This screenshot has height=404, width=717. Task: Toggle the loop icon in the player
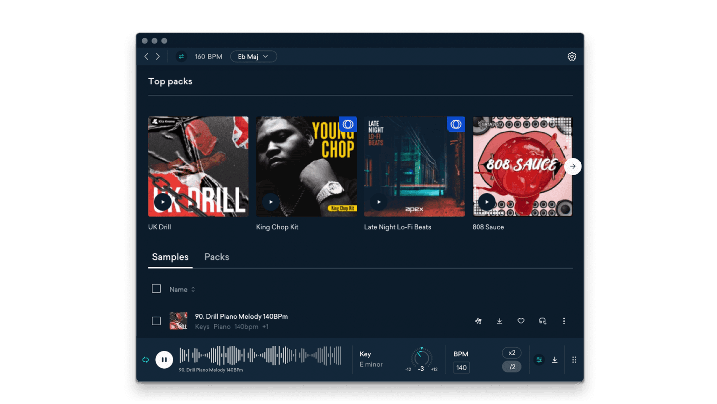pyautogui.click(x=146, y=360)
